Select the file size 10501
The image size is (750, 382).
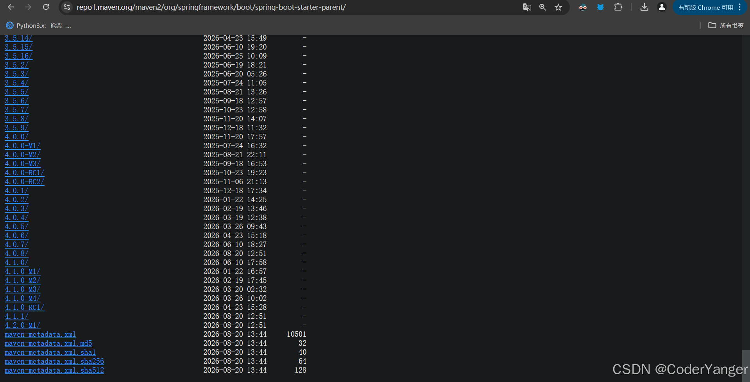(x=297, y=334)
